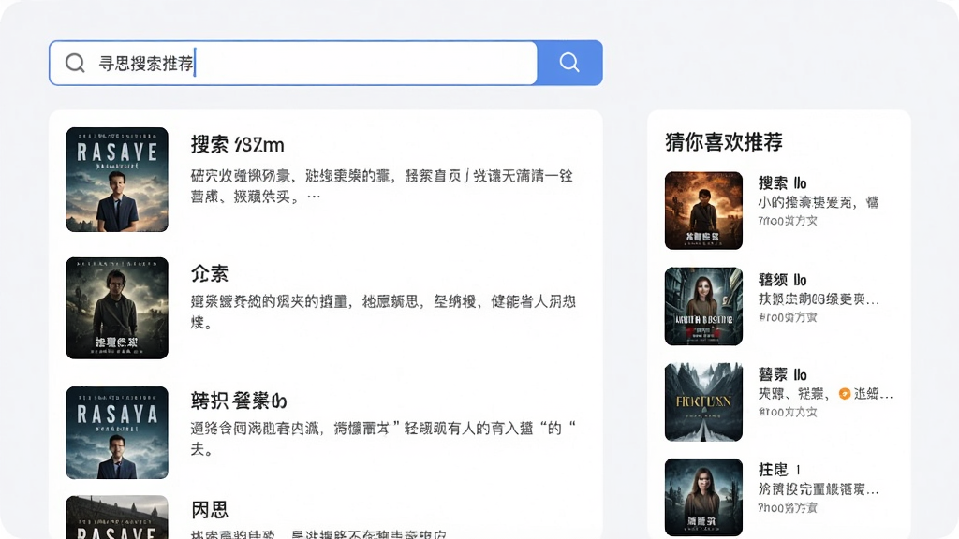The image size is (959, 539).
Task: Click the first result's description text
Action: [x=382, y=186]
